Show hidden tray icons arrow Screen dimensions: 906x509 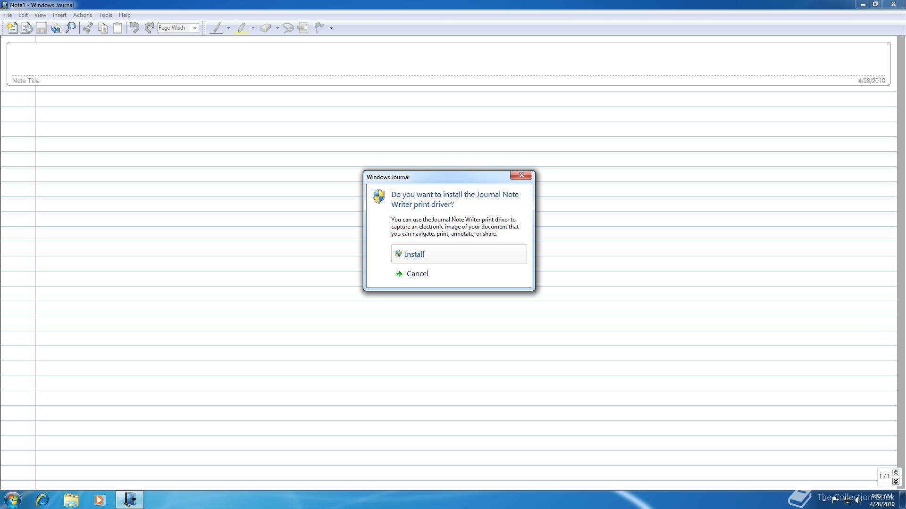coord(824,500)
